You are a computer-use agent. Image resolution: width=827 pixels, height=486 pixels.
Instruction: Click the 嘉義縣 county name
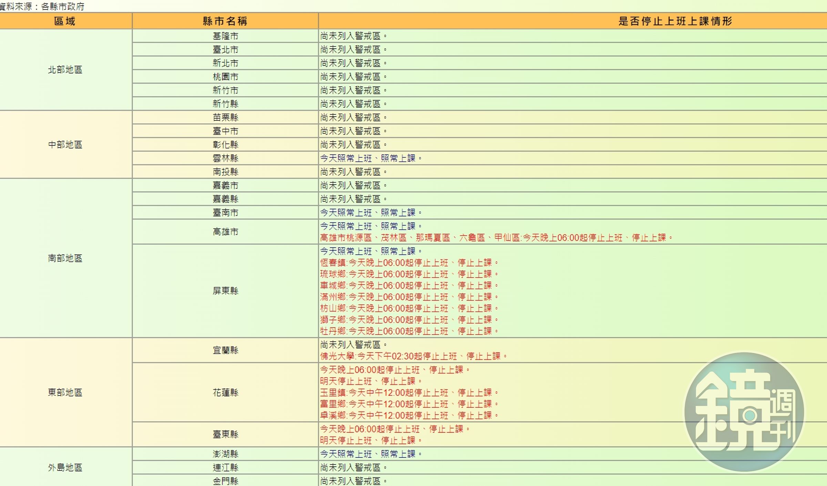tap(225, 199)
